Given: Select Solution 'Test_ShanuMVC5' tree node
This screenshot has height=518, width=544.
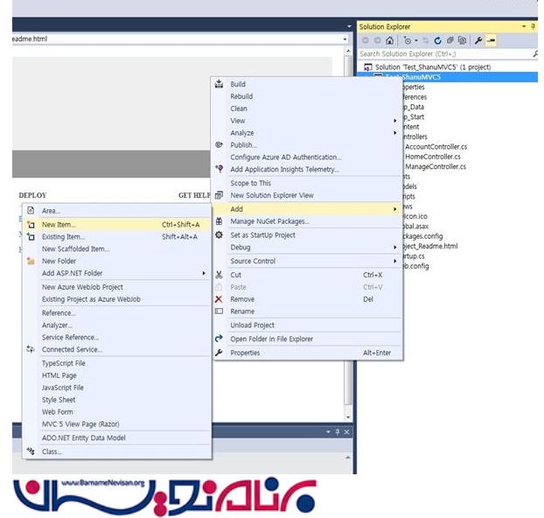Looking at the screenshot, I should click(x=433, y=67).
